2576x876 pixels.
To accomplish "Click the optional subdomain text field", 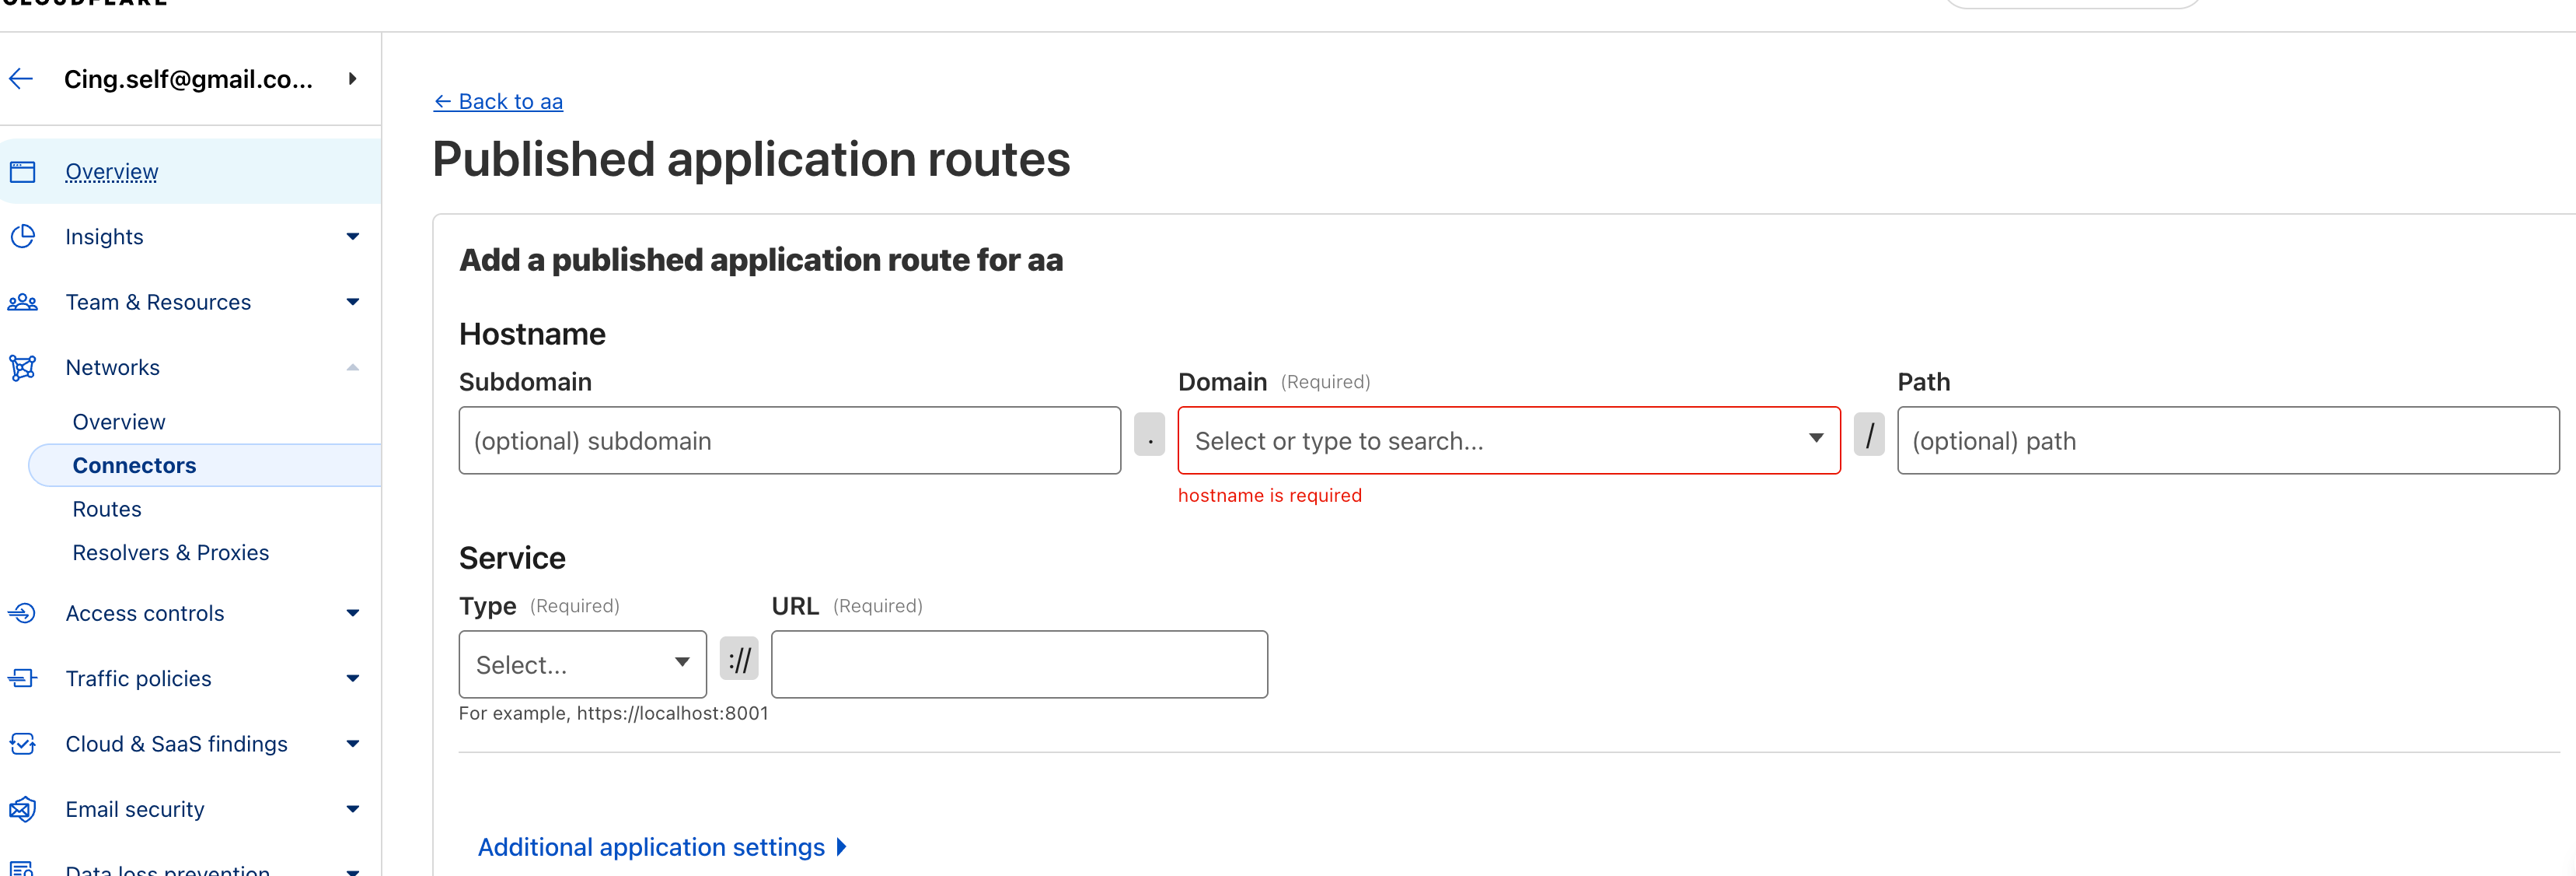I will coord(789,440).
